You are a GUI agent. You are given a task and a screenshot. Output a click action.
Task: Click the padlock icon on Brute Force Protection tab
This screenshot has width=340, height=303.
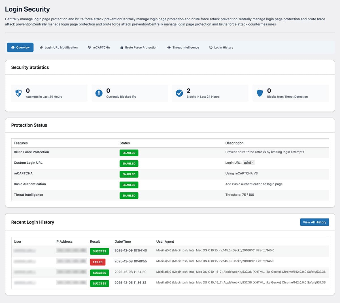(122, 48)
